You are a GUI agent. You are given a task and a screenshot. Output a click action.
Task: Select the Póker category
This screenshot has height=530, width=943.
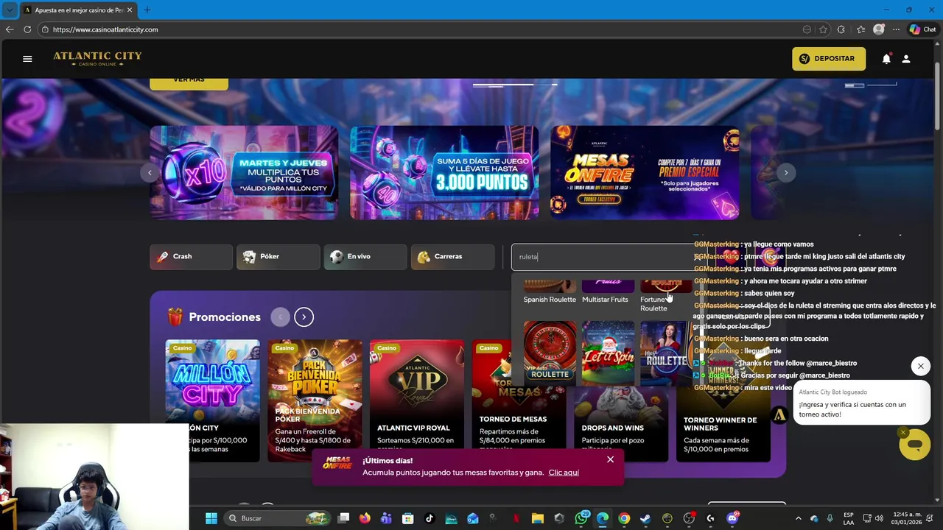coord(278,257)
